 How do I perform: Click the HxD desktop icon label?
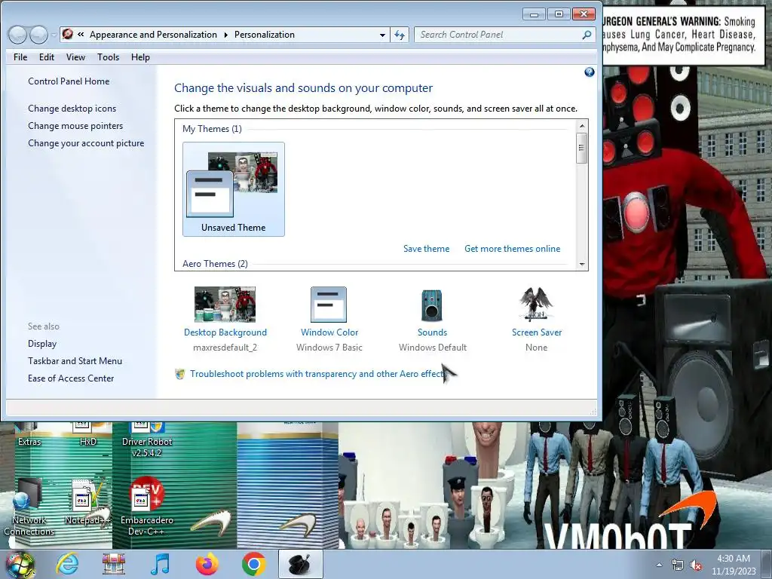pos(88,442)
